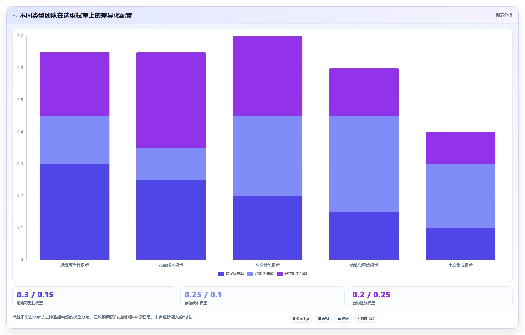Select the purple top segment of 功能完整度权重 bar
The height and width of the screenshot is (335, 525).
(x=364, y=92)
